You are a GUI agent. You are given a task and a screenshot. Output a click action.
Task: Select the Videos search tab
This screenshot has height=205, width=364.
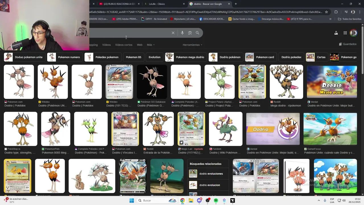(106, 45)
